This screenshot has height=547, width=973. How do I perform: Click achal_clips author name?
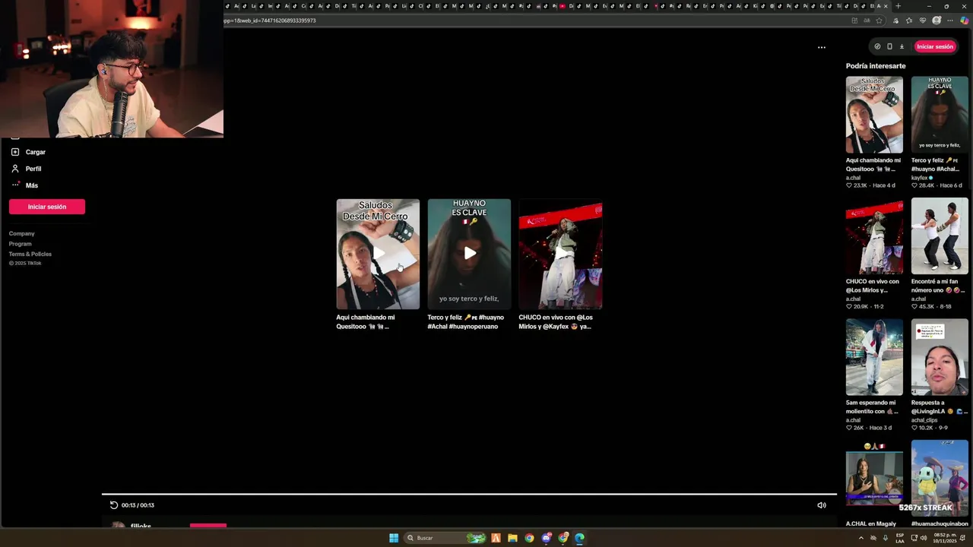click(x=924, y=420)
